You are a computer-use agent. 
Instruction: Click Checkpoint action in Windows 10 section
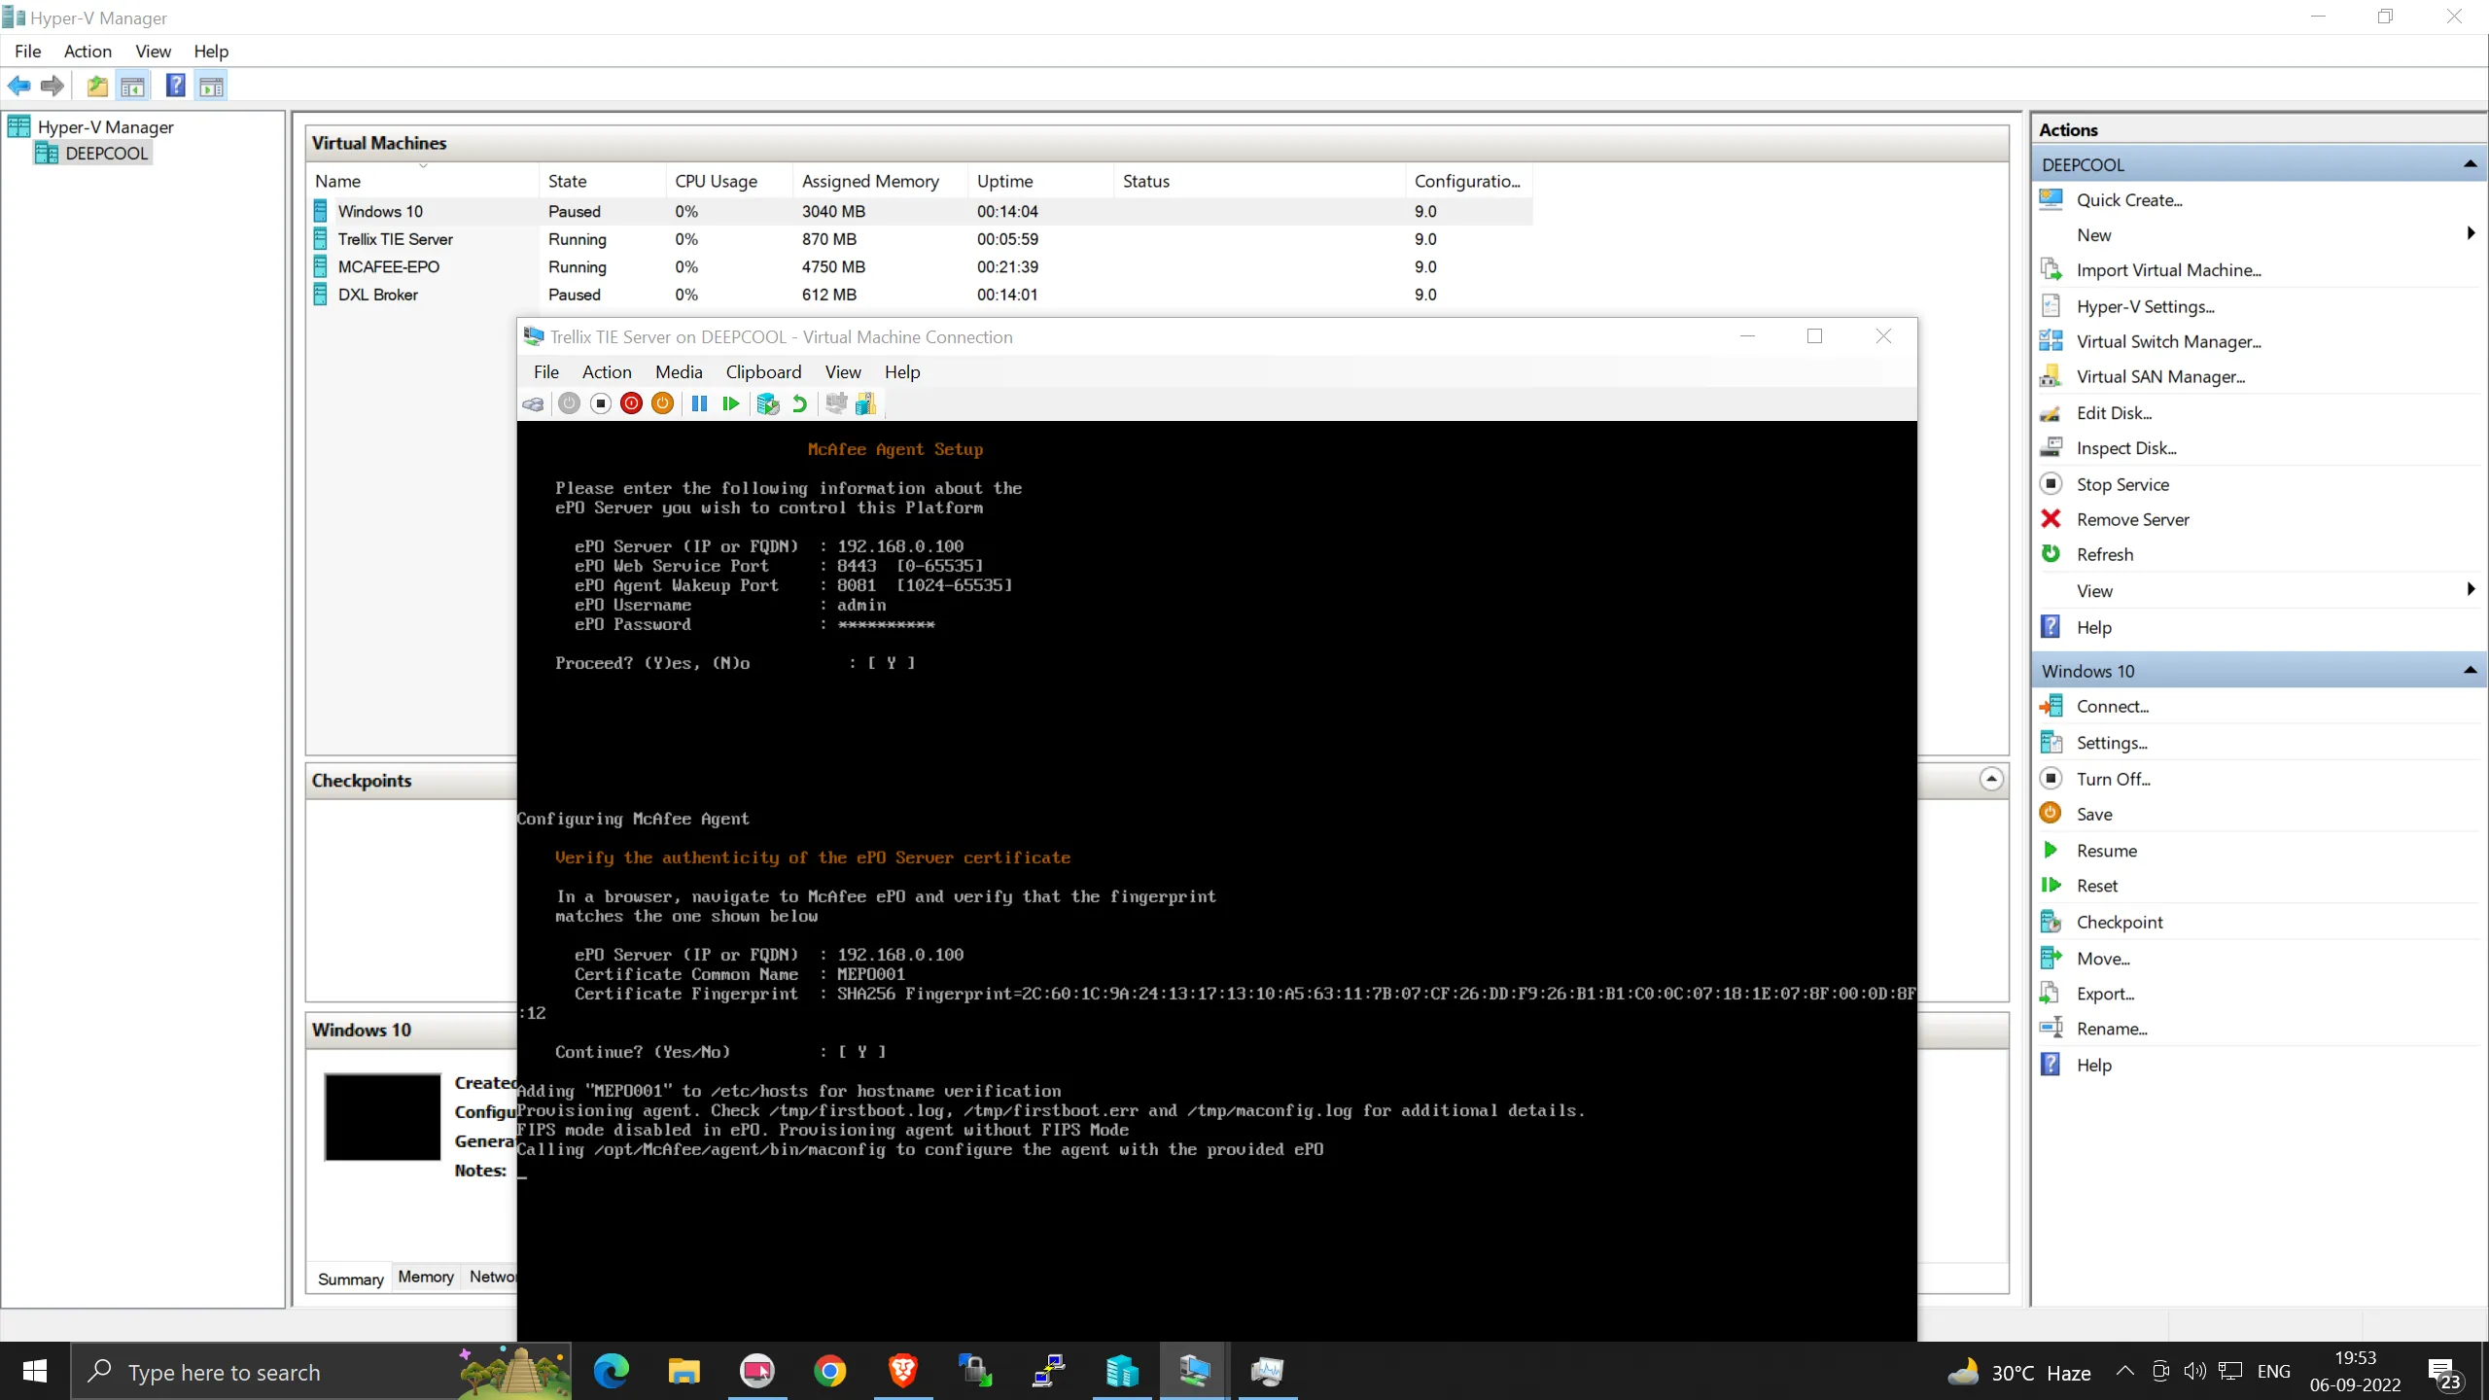point(2119,922)
